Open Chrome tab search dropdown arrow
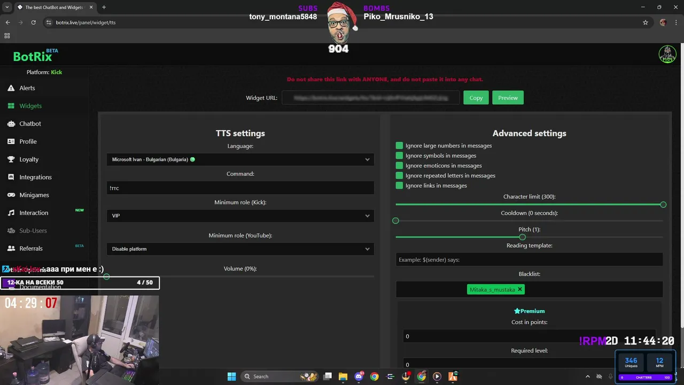Viewport: 684px width, 385px height. coord(6,7)
